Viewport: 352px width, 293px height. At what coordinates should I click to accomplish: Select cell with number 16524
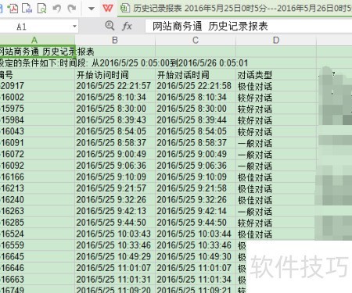pyautogui.click(x=38, y=234)
